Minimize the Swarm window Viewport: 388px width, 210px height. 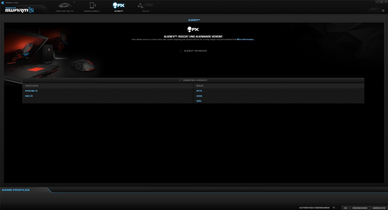click(378, 2)
